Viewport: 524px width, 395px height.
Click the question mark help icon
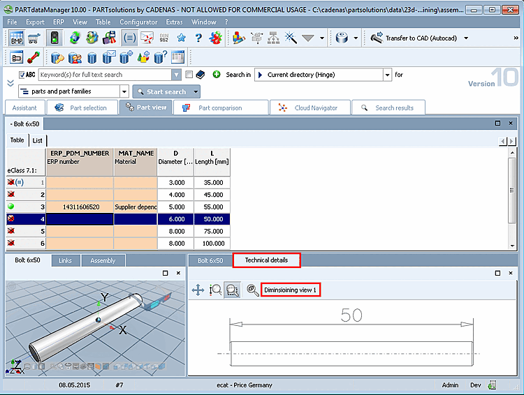coord(198,38)
